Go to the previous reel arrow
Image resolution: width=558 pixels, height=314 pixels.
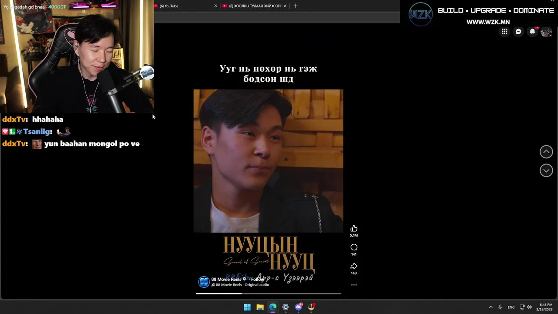pos(546,152)
